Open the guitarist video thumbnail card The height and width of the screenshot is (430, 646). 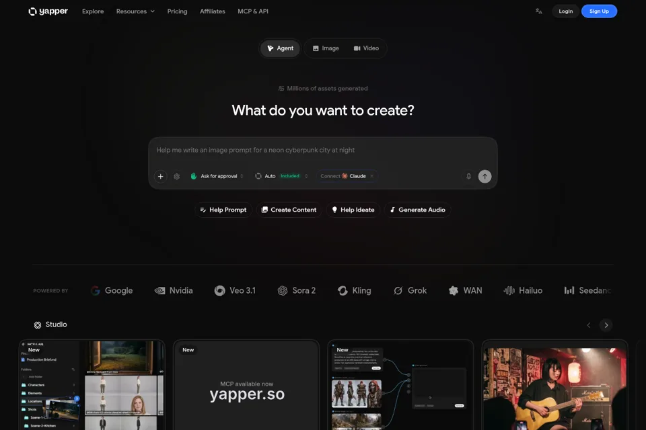tap(554, 385)
